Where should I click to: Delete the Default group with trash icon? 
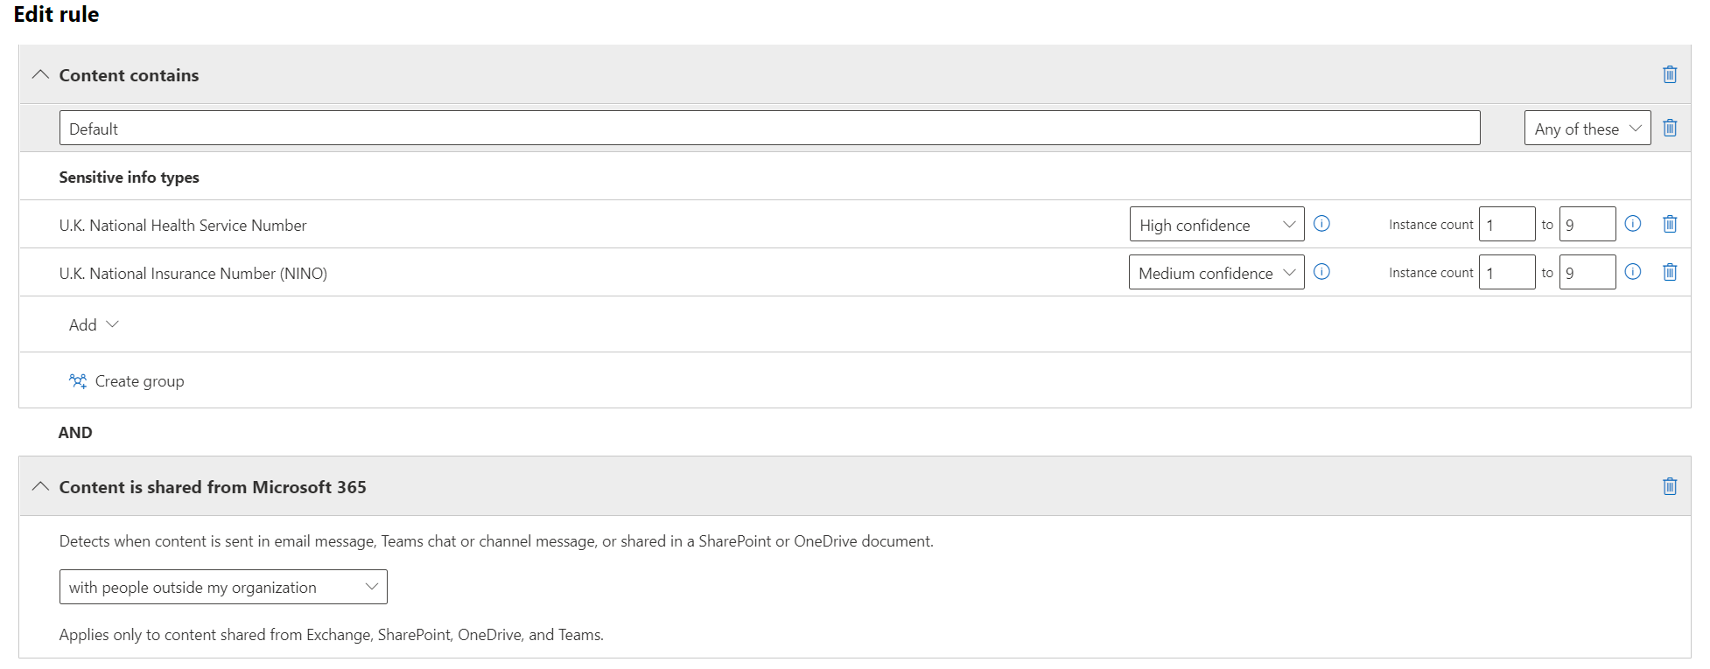point(1670,128)
